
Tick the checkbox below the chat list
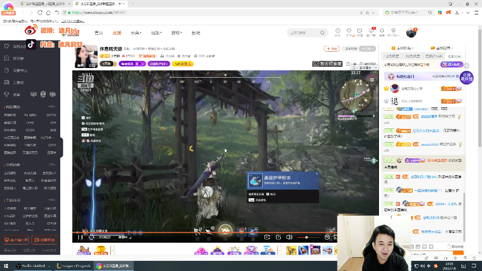tap(448, 246)
